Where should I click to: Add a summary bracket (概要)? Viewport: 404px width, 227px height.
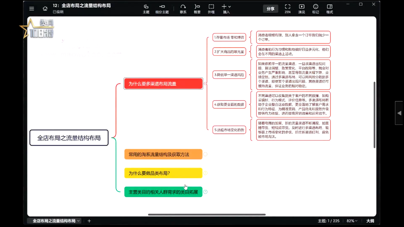(197, 9)
